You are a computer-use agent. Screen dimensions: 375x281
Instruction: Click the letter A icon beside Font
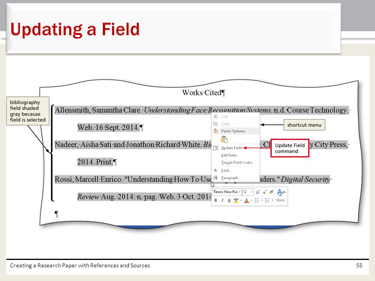pos(216,171)
